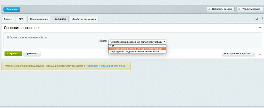Click the help icon beside the Site label
The image size is (264, 108).
[x=101, y=41]
